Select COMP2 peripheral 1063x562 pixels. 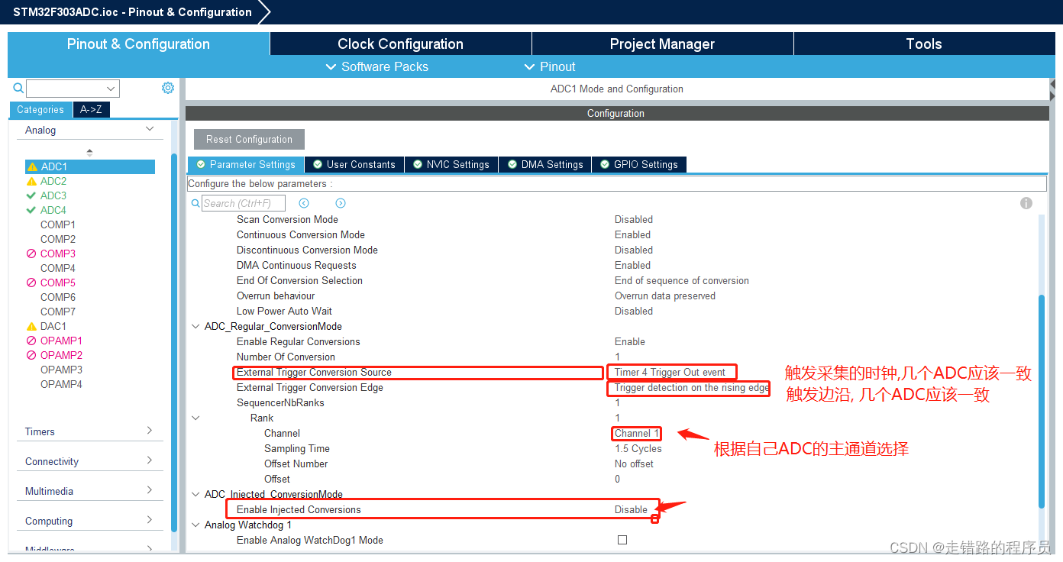[x=58, y=239]
